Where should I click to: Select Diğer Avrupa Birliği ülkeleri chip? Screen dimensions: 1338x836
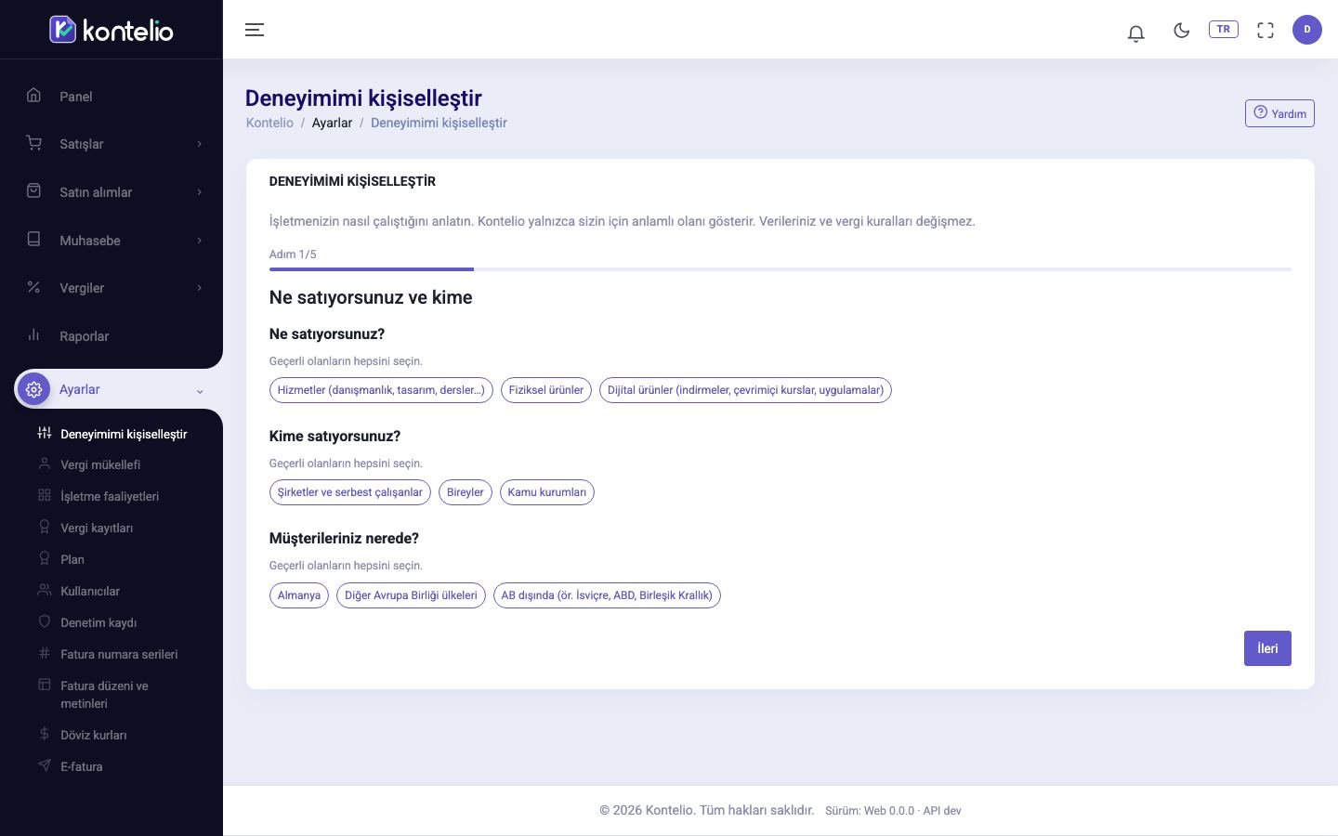[411, 595]
